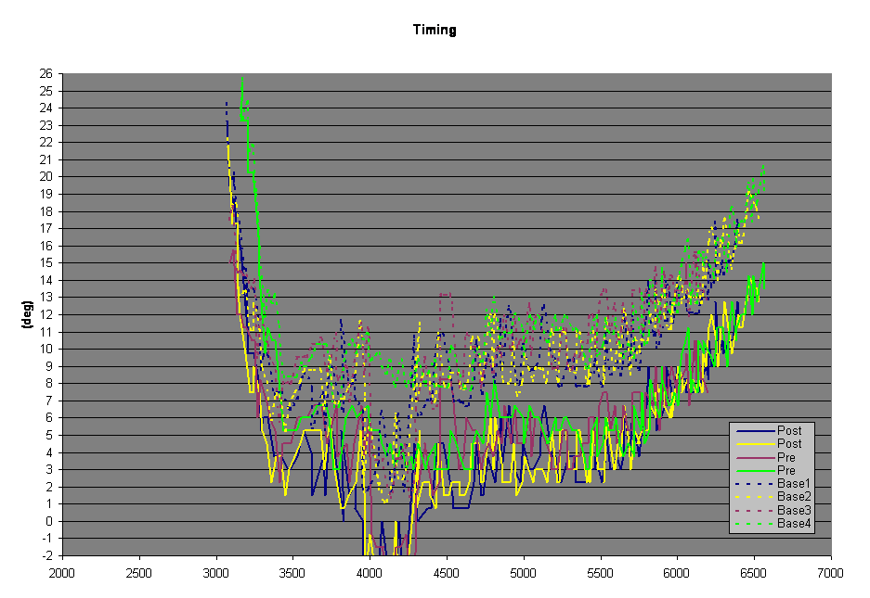
Task: Click y-axis label 17
Action: 46,228
